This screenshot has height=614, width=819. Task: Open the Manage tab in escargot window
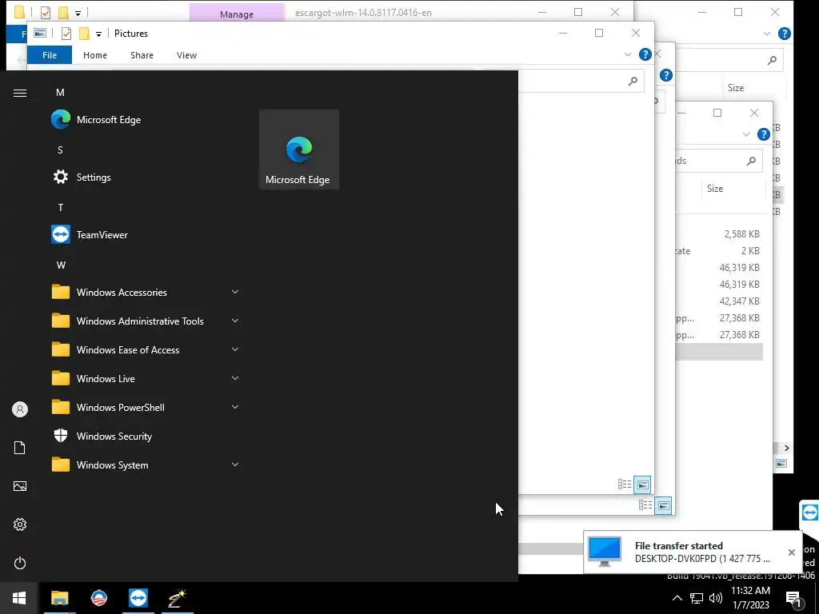pos(237,13)
